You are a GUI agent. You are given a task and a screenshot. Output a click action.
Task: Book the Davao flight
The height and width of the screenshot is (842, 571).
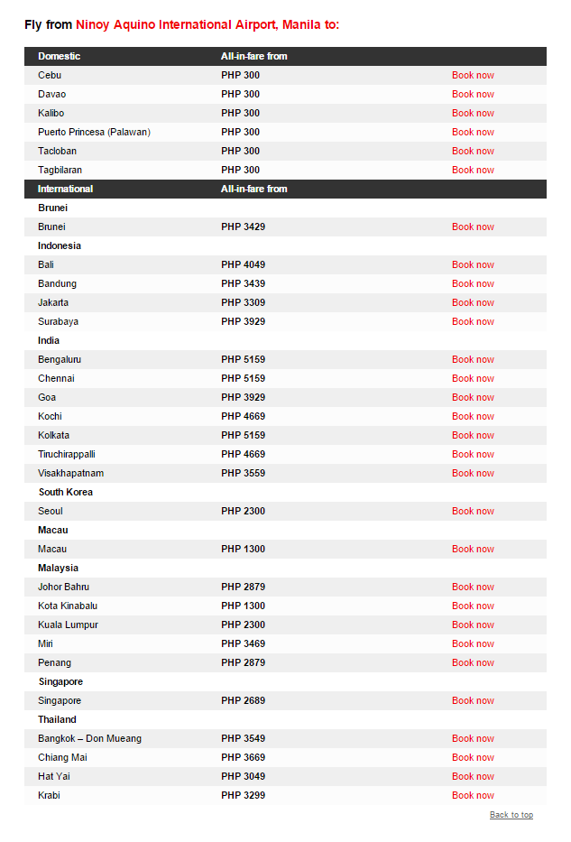[x=473, y=94]
